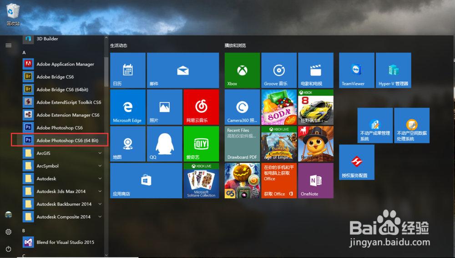Open the Xbox tile

click(x=243, y=70)
